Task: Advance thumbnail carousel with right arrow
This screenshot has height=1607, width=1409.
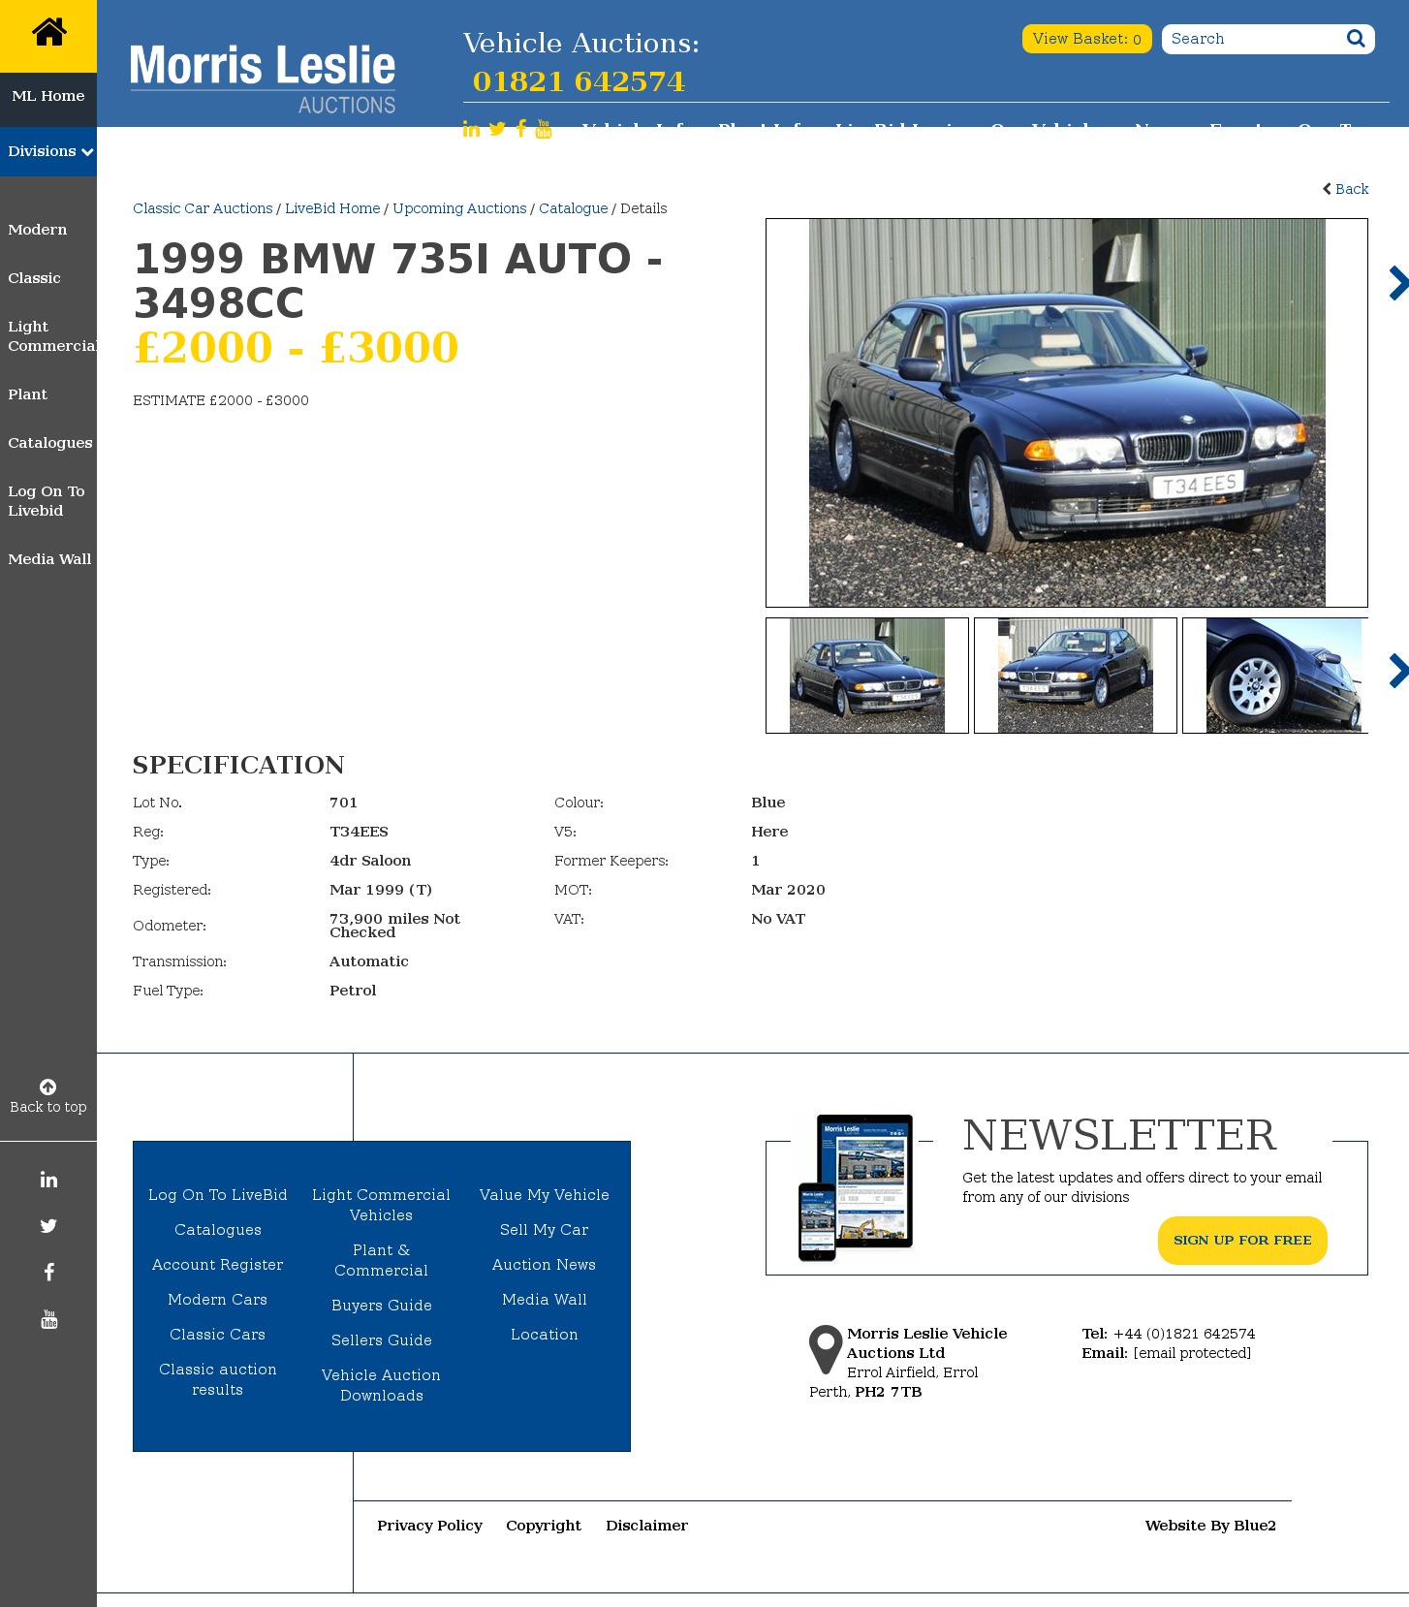Action: 1397,671
